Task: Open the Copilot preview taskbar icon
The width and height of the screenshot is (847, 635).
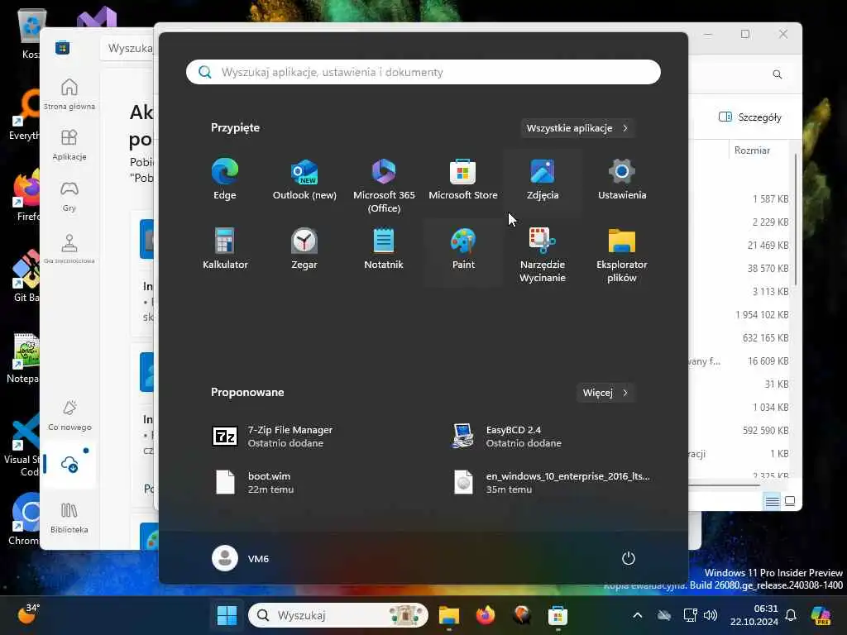Action: pos(821,615)
